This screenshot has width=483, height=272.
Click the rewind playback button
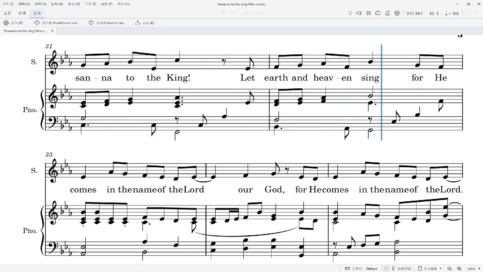[x=358, y=13]
